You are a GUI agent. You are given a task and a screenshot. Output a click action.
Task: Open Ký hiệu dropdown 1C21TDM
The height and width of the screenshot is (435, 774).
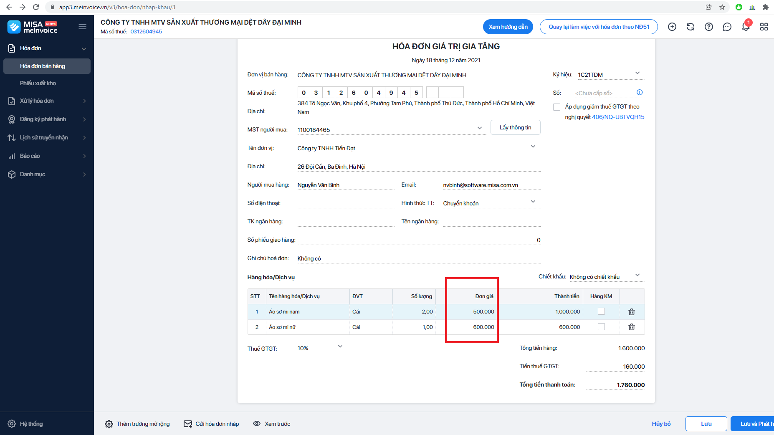[637, 73]
